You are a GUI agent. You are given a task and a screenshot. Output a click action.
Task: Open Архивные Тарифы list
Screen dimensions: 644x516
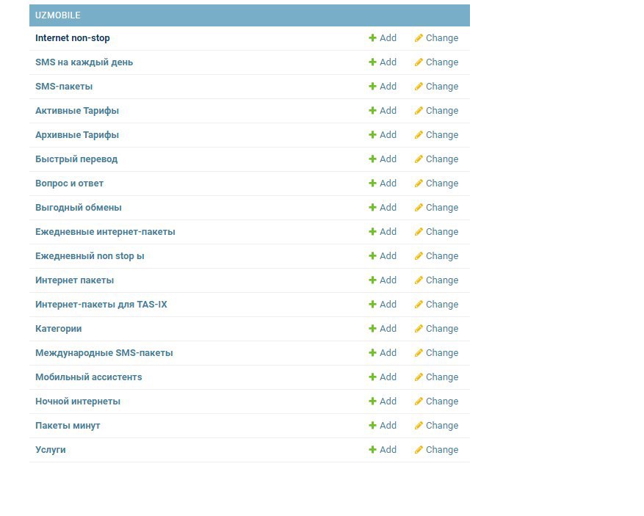[77, 134]
